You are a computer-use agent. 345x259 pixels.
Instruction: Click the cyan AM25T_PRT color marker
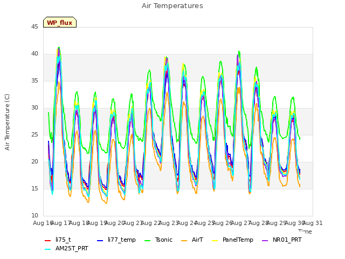(48, 249)
